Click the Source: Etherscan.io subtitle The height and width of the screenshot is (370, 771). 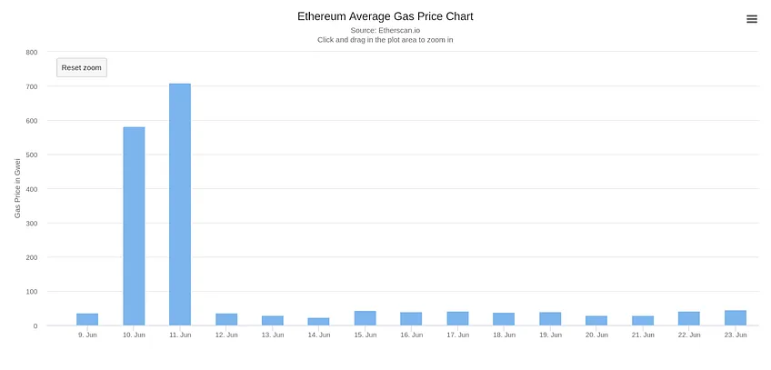pyautogui.click(x=385, y=31)
